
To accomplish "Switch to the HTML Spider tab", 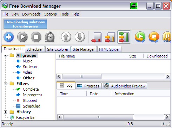I will tap(109, 49).
